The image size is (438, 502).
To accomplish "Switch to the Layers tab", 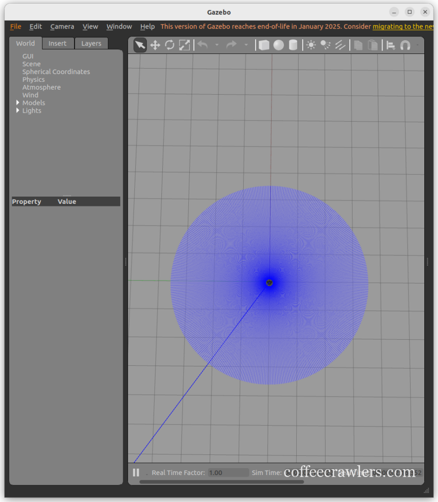I will [91, 44].
